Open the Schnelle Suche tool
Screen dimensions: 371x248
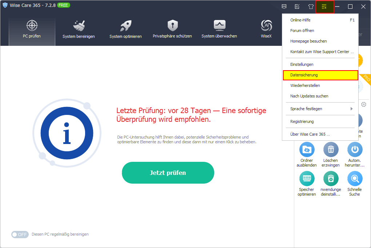point(355,184)
